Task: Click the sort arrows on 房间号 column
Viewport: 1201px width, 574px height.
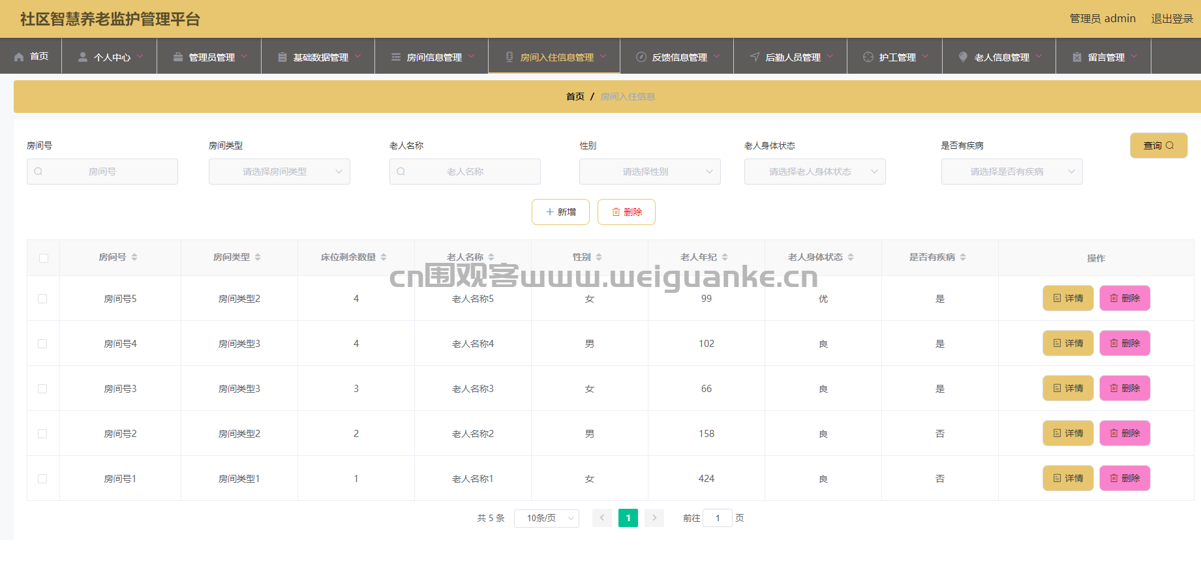Action: [x=134, y=257]
